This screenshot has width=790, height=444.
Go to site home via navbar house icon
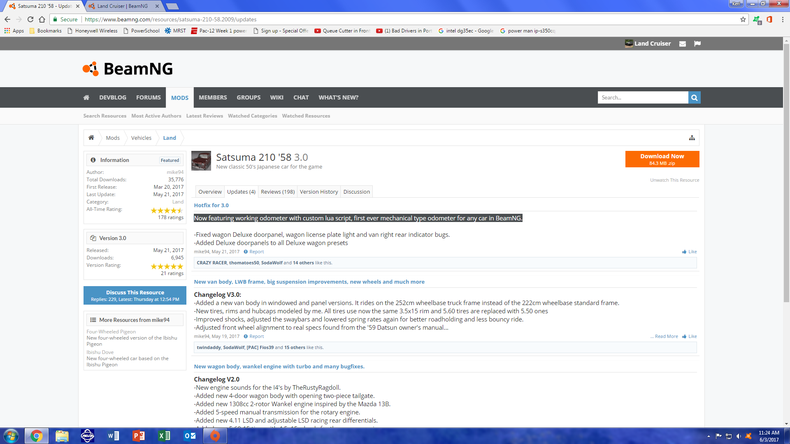click(86, 97)
